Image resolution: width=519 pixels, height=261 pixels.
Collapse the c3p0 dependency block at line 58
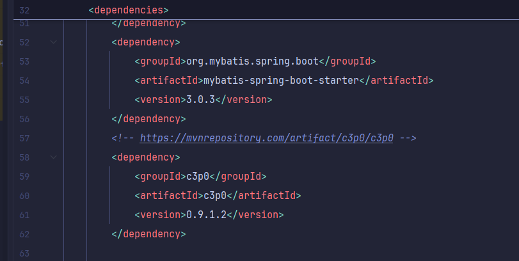coord(53,157)
